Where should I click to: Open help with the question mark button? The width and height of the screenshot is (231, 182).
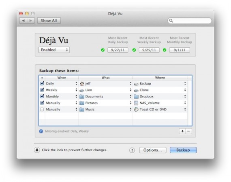[x=132, y=150]
